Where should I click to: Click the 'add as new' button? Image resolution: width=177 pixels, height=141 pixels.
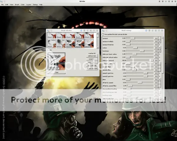(x=92, y=56)
